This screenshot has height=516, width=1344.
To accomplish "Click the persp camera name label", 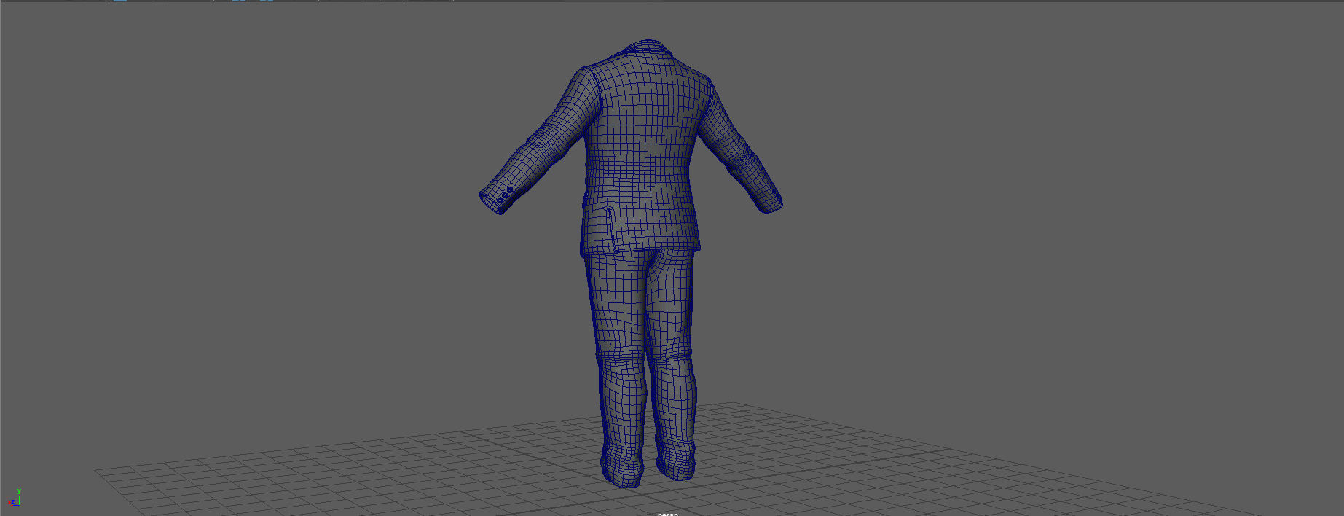I will point(667,513).
